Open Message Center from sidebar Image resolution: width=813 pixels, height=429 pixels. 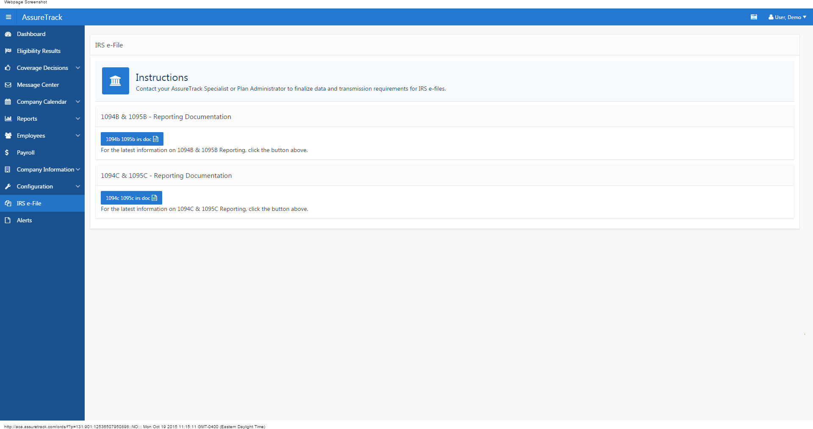tap(42, 85)
